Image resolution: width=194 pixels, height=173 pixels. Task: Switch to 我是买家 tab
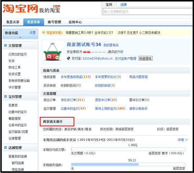point(13,22)
